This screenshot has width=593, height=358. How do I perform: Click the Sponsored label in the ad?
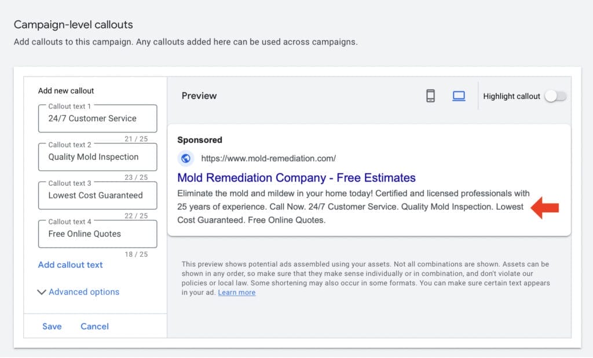coord(199,140)
